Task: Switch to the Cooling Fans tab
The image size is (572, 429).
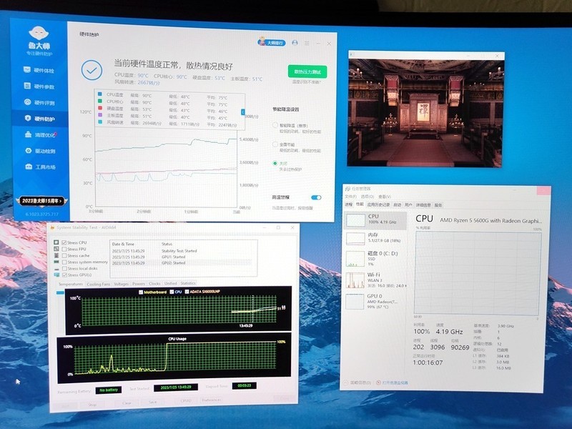Action: pos(98,284)
